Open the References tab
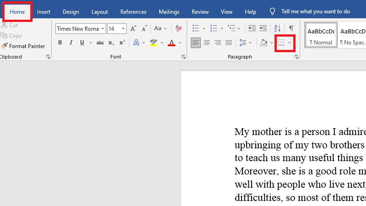Screen dimensions: 366x206 pyautogui.click(x=133, y=12)
